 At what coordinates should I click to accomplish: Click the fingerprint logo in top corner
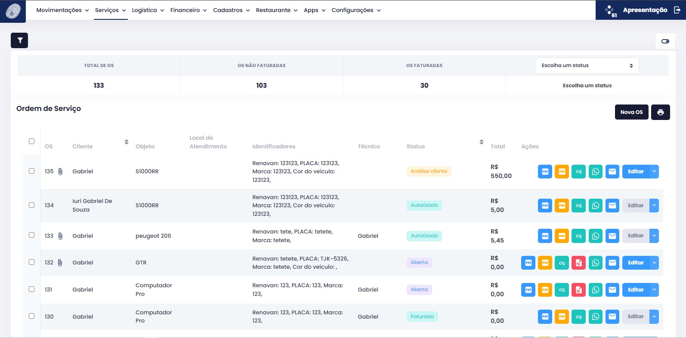[13, 11]
